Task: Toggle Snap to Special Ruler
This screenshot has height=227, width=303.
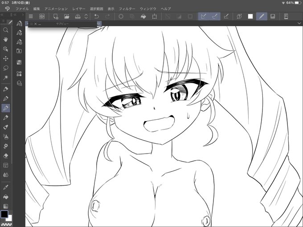Action: (215, 16)
